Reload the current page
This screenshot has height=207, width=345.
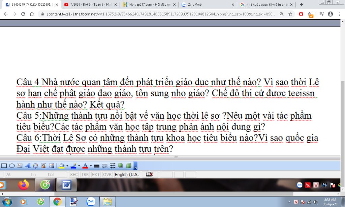point(23,14)
